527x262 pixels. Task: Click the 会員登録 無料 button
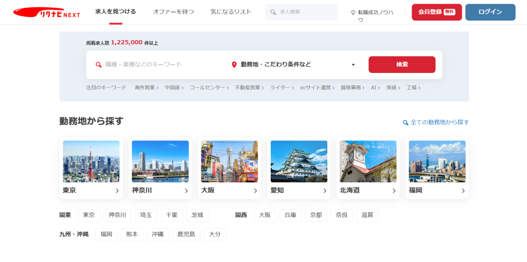[x=436, y=12]
